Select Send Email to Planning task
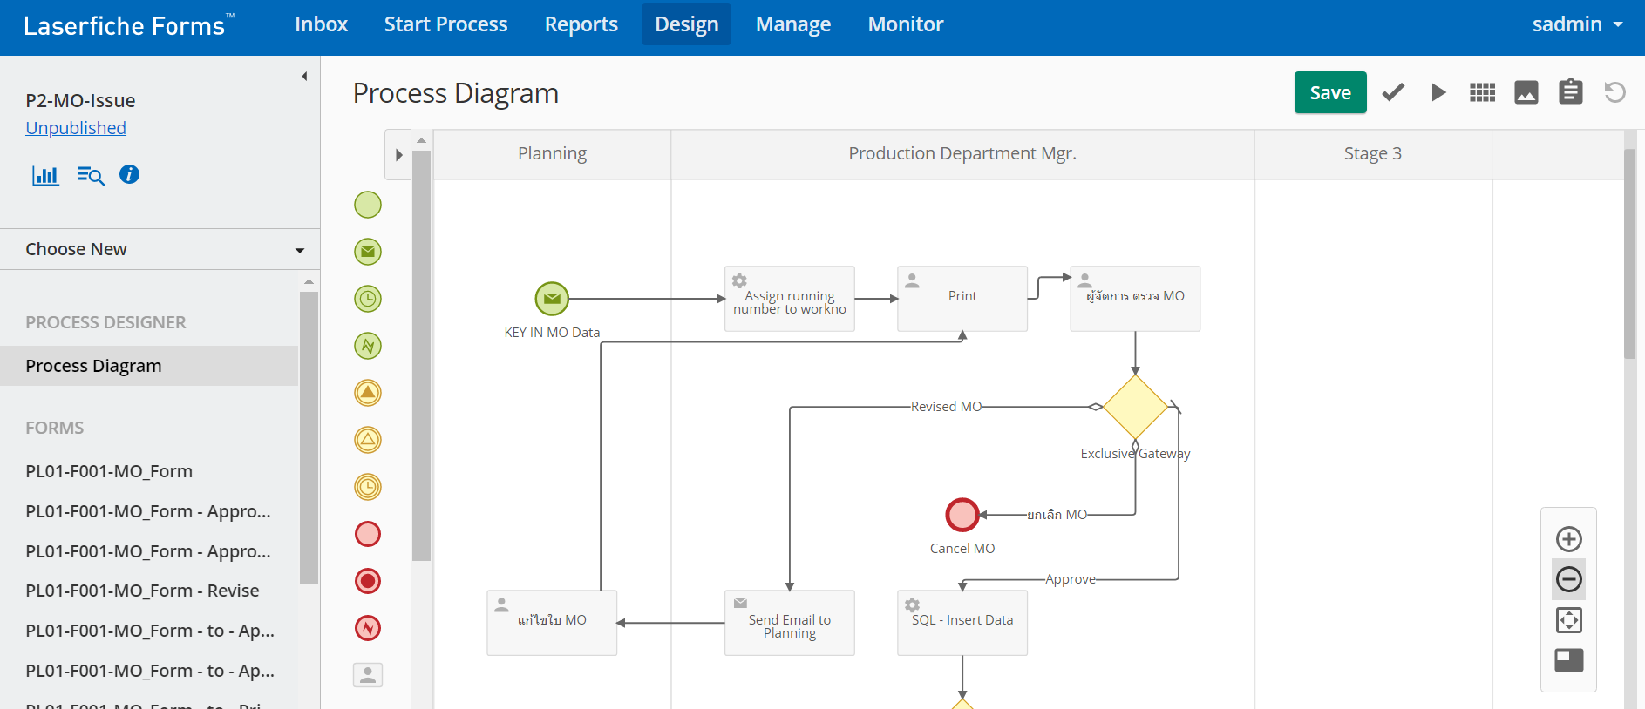Image resolution: width=1645 pixels, height=709 pixels. click(x=790, y=623)
